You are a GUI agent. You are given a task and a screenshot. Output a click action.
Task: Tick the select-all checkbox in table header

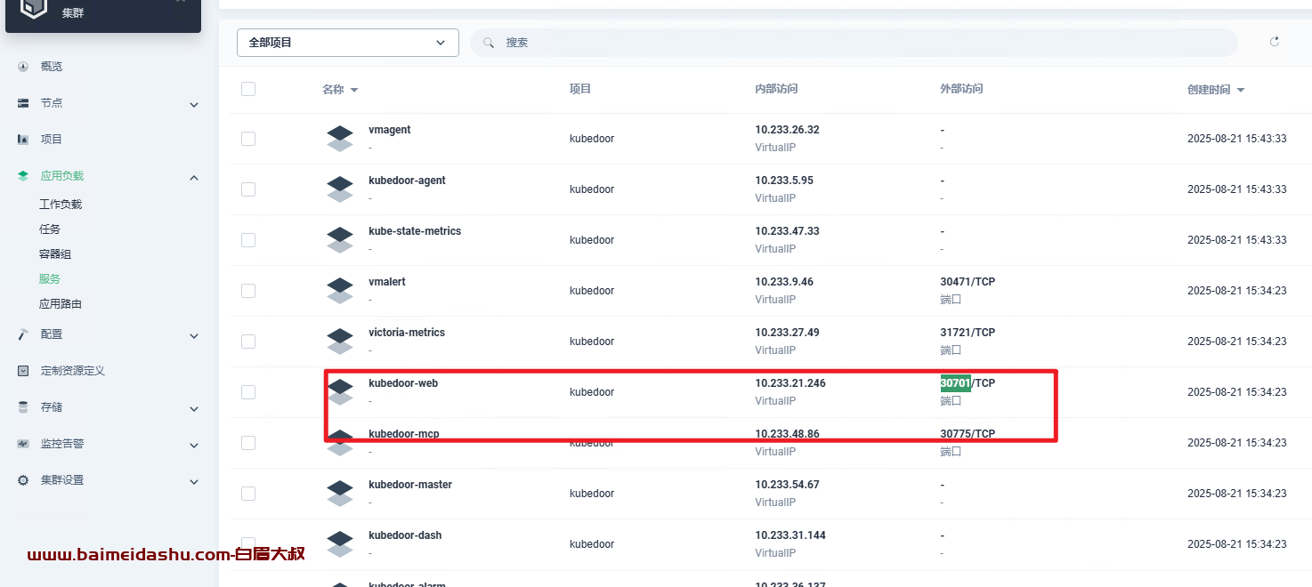248,89
